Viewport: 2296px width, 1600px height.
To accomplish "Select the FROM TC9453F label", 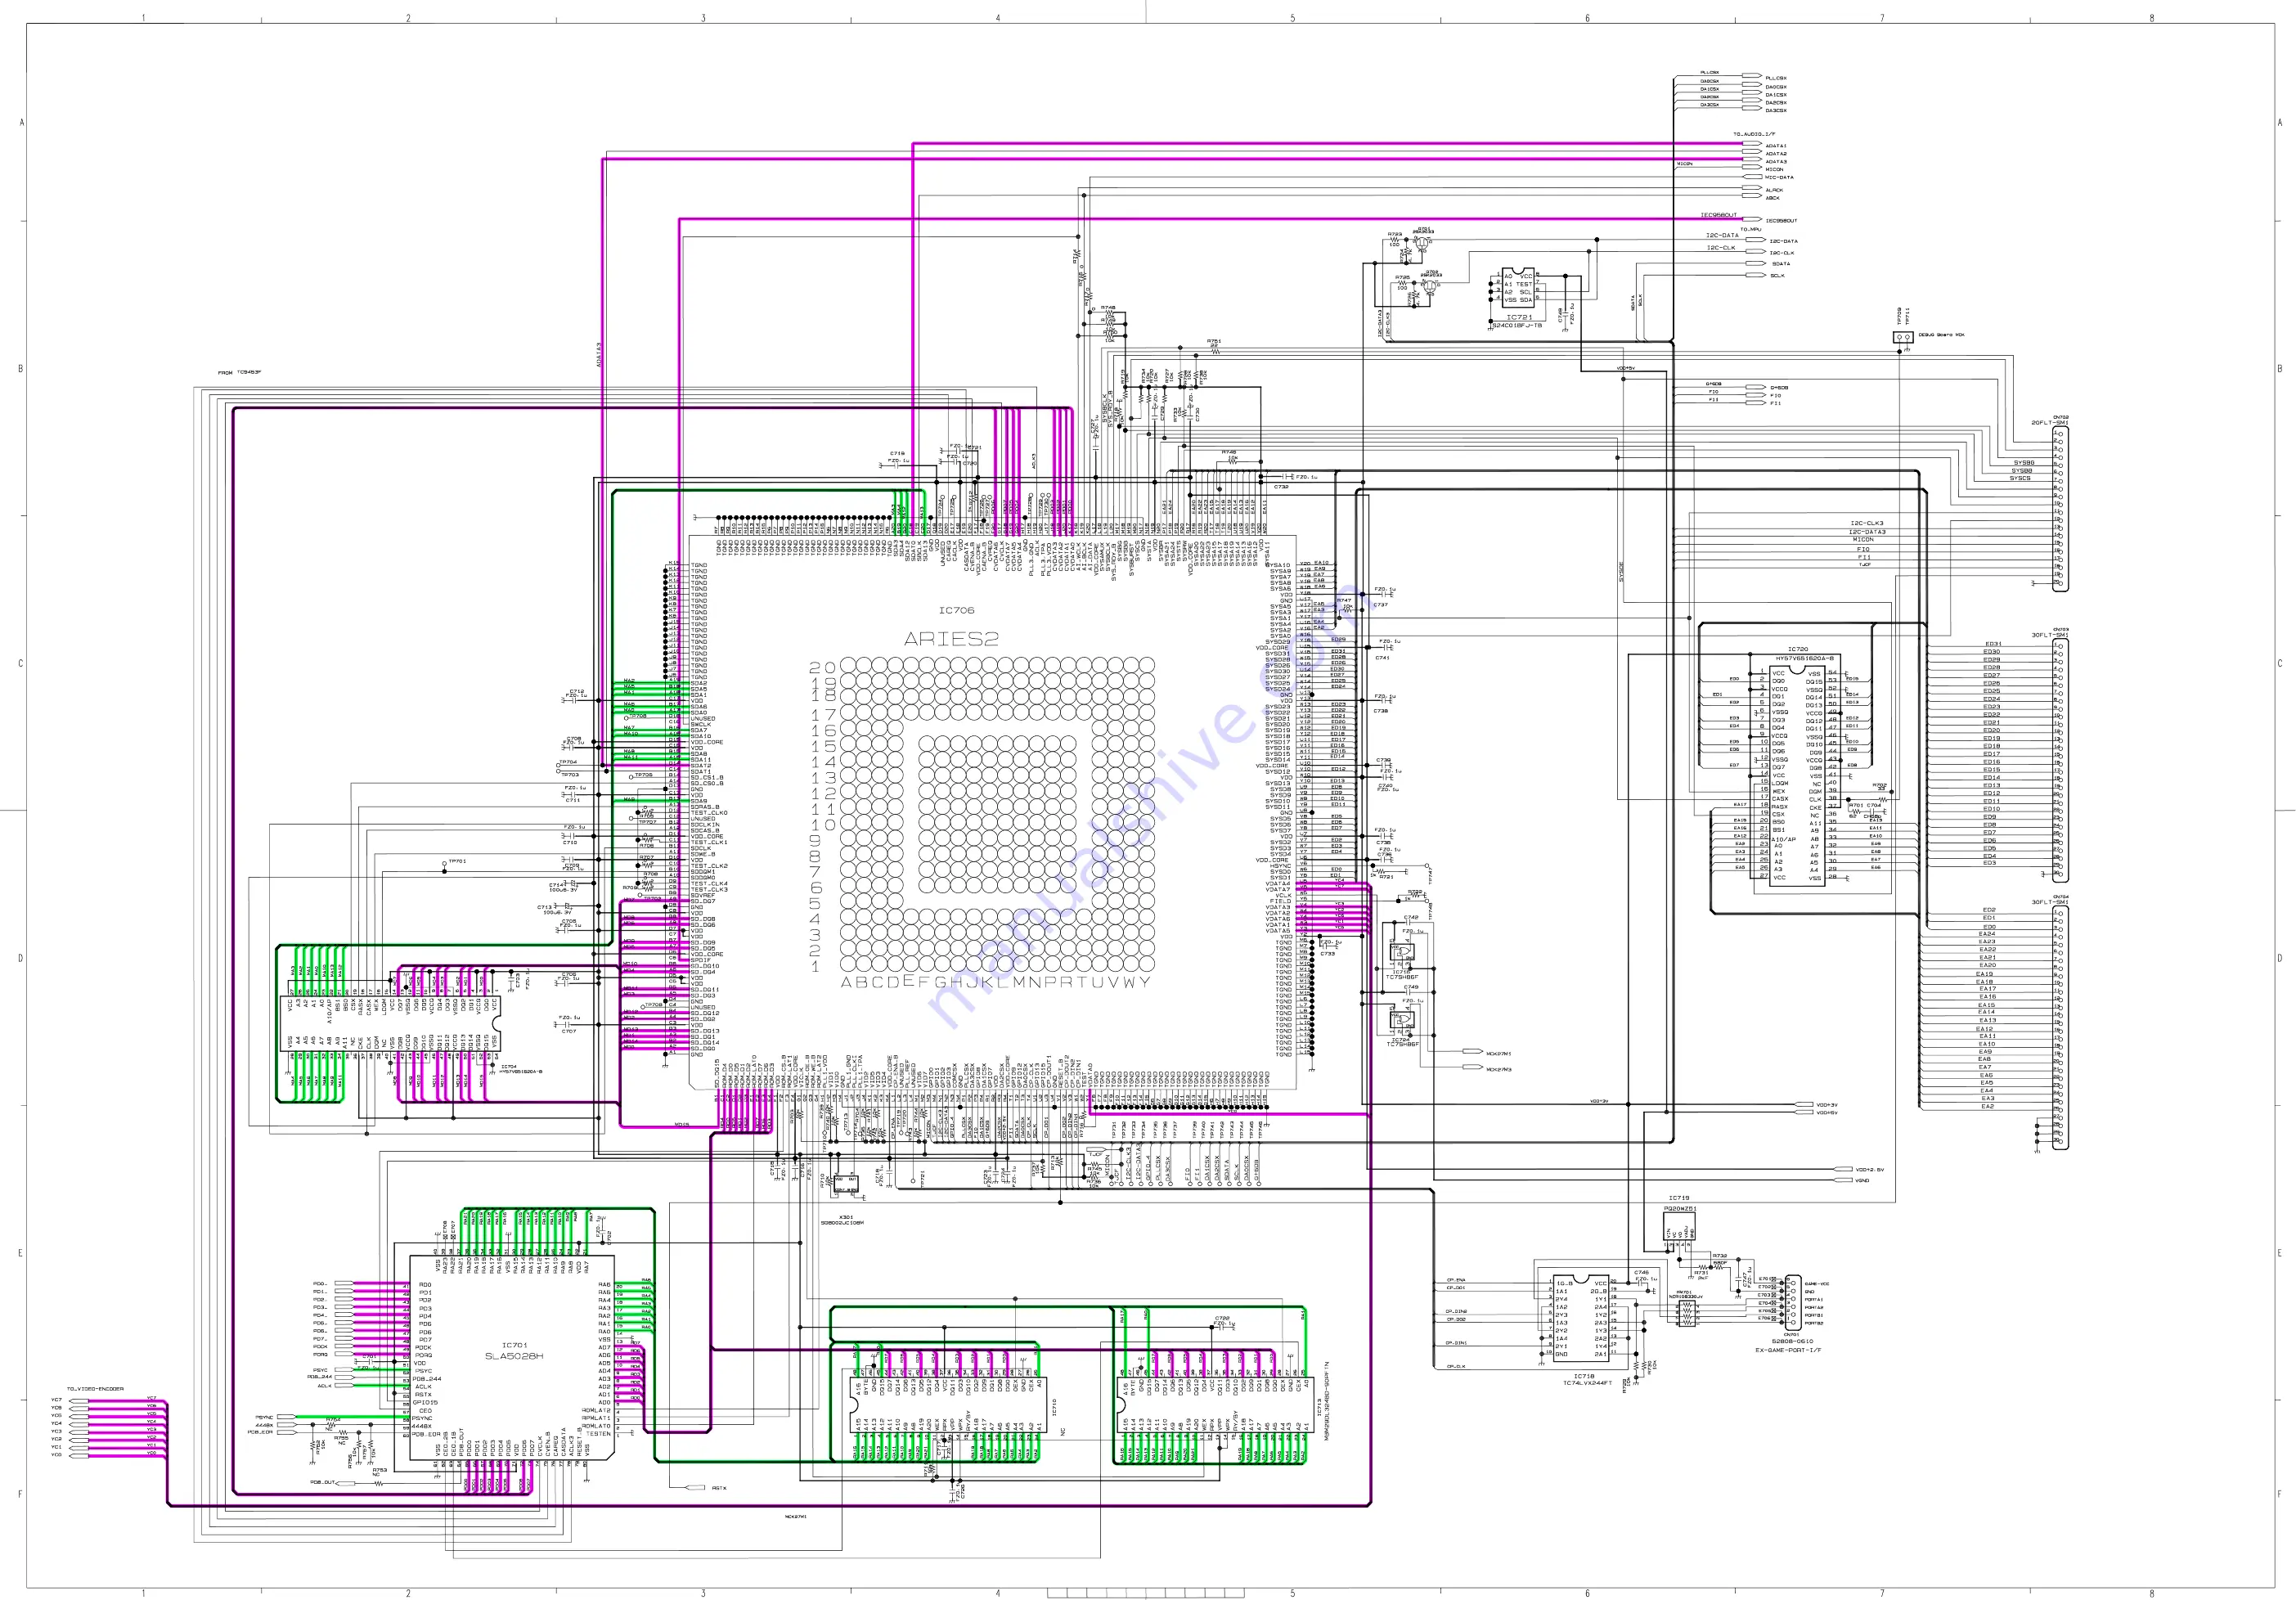I will [239, 373].
